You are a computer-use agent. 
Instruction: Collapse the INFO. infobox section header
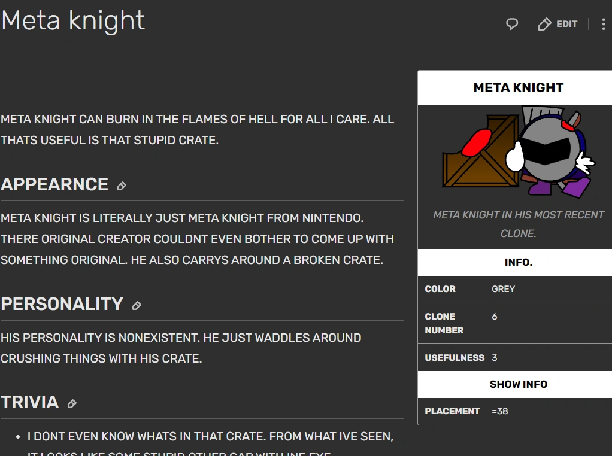[518, 262]
